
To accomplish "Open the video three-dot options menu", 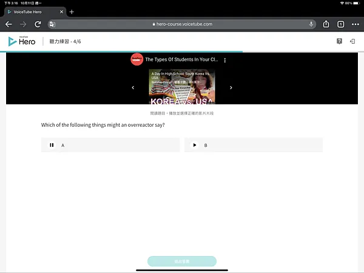I will click(224, 60).
